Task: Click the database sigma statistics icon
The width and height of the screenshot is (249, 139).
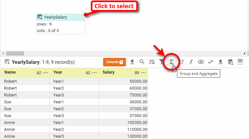Action: point(230,62)
